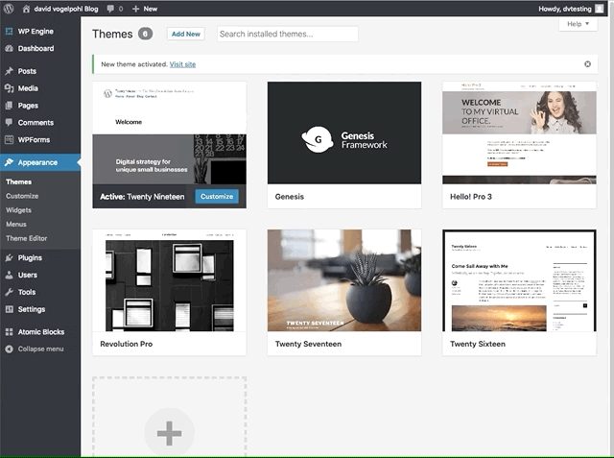Click the WordPress logo icon

pyautogui.click(x=9, y=9)
